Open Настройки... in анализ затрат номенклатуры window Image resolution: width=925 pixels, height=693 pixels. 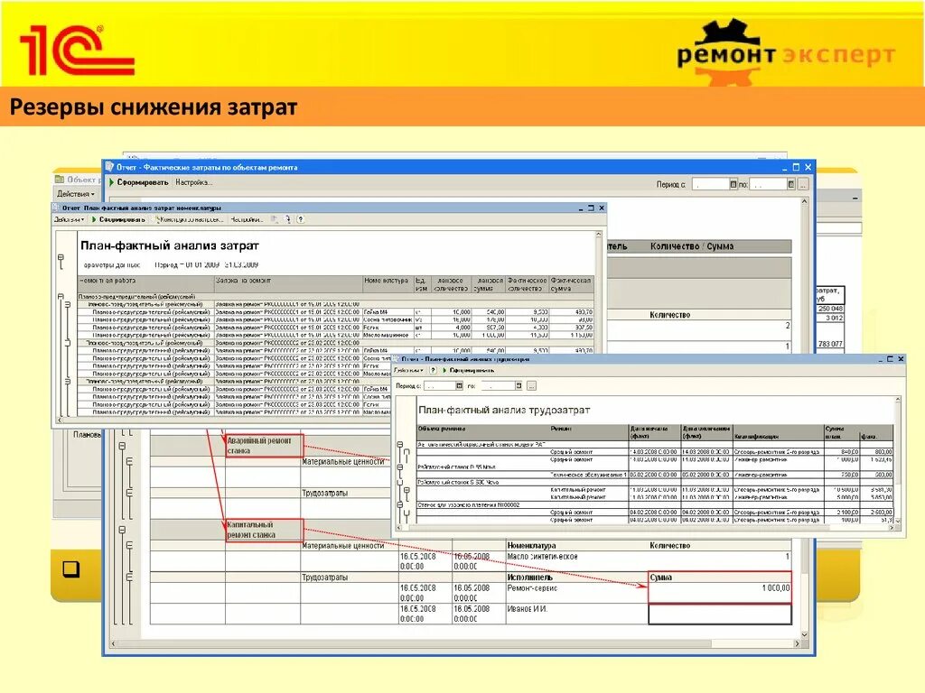(x=246, y=219)
